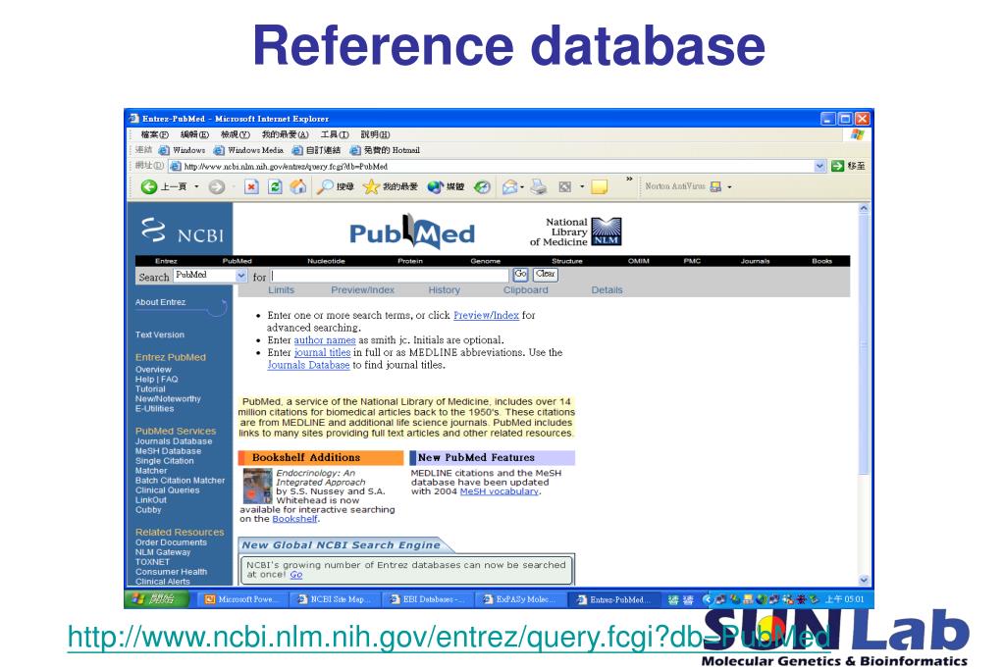Screen dimensions: 1004x669
Task: Open the About Entrez sidebar link
Action: click(160, 302)
